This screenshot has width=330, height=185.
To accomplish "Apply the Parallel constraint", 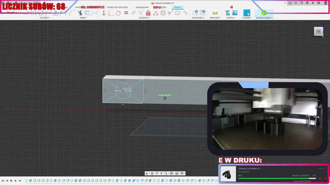I will [133, 13].
